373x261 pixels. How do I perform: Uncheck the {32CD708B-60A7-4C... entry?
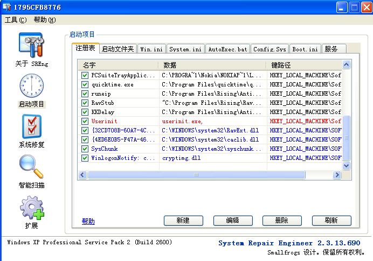click(x=85, y=131)
